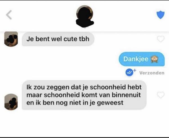Screen dimensions: 169x138
Task: Tap the blue double-check read receipt badge
Action: point(129,73)
